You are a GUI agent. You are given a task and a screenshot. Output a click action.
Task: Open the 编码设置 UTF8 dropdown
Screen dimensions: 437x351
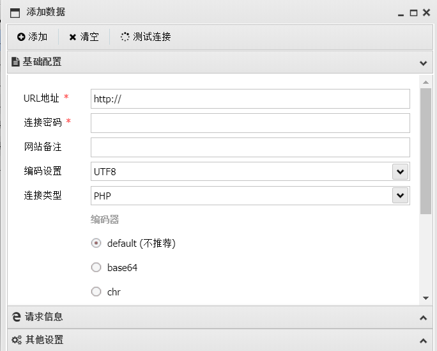pyautogui.click(x=400, y=172)
